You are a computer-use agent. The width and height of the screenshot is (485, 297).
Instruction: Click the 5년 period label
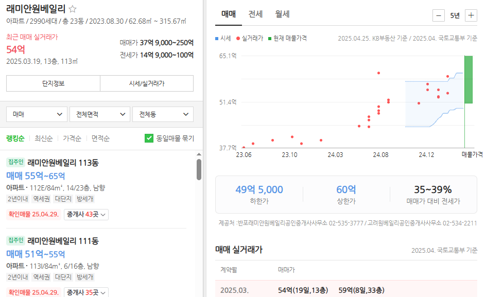coord(455,15)
